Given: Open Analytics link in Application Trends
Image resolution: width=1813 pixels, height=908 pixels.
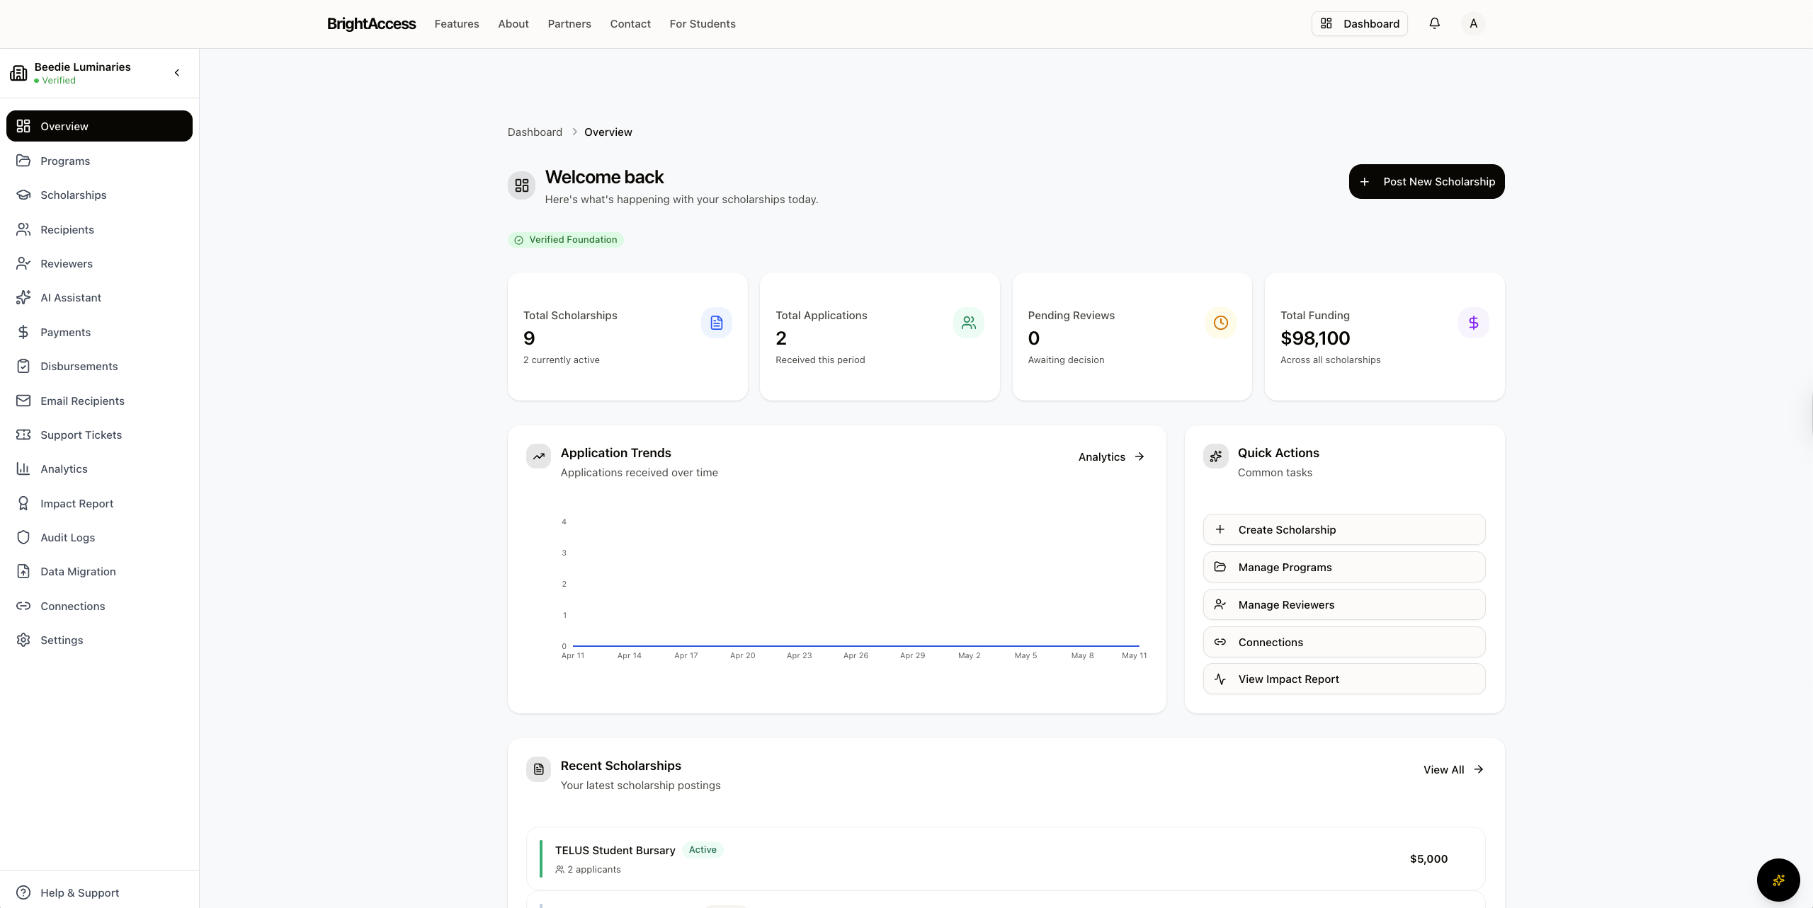Looking at the screenshot, I should click(x=1111, y=456).
